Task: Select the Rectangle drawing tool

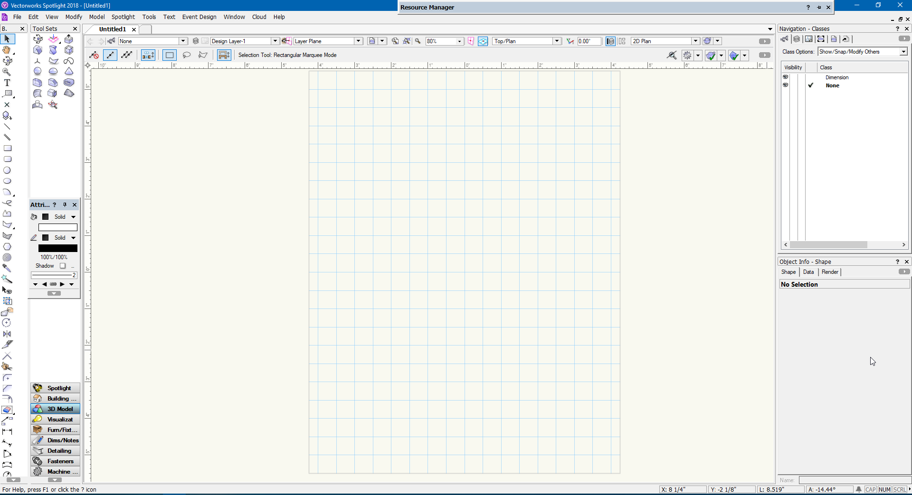Action: click(x=7, y=148)
